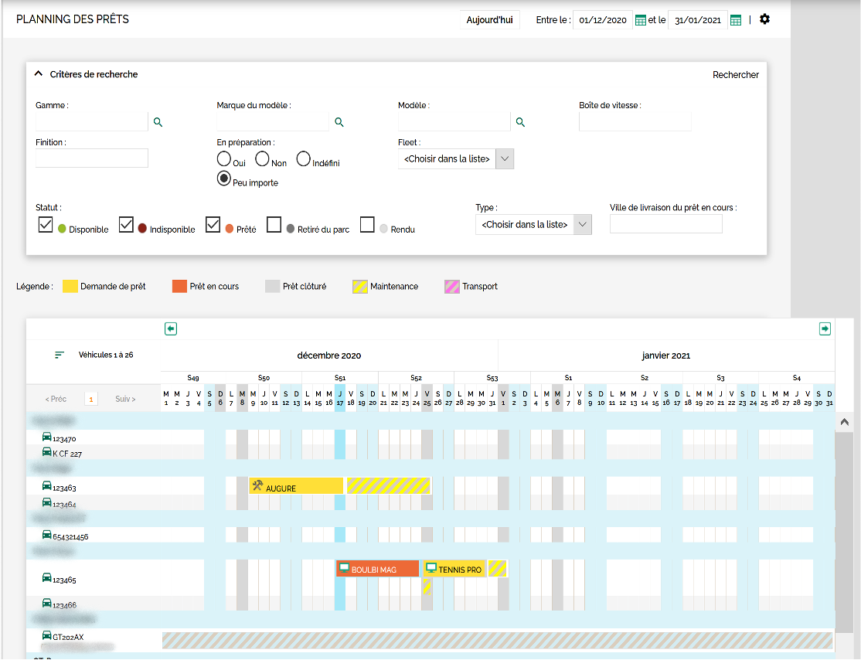Click car icon for vehicle 123470
The width and height of the screenshot is (861, 660).
(x=46, y=437)
